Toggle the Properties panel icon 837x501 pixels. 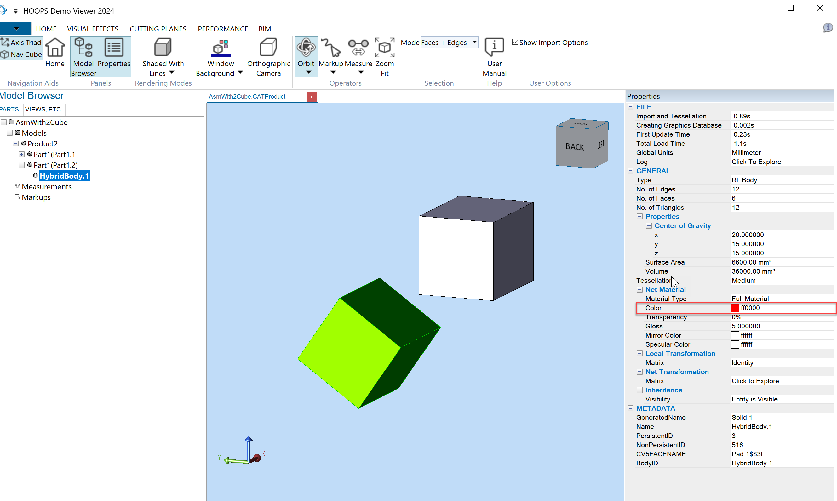(x=114, y=48)
